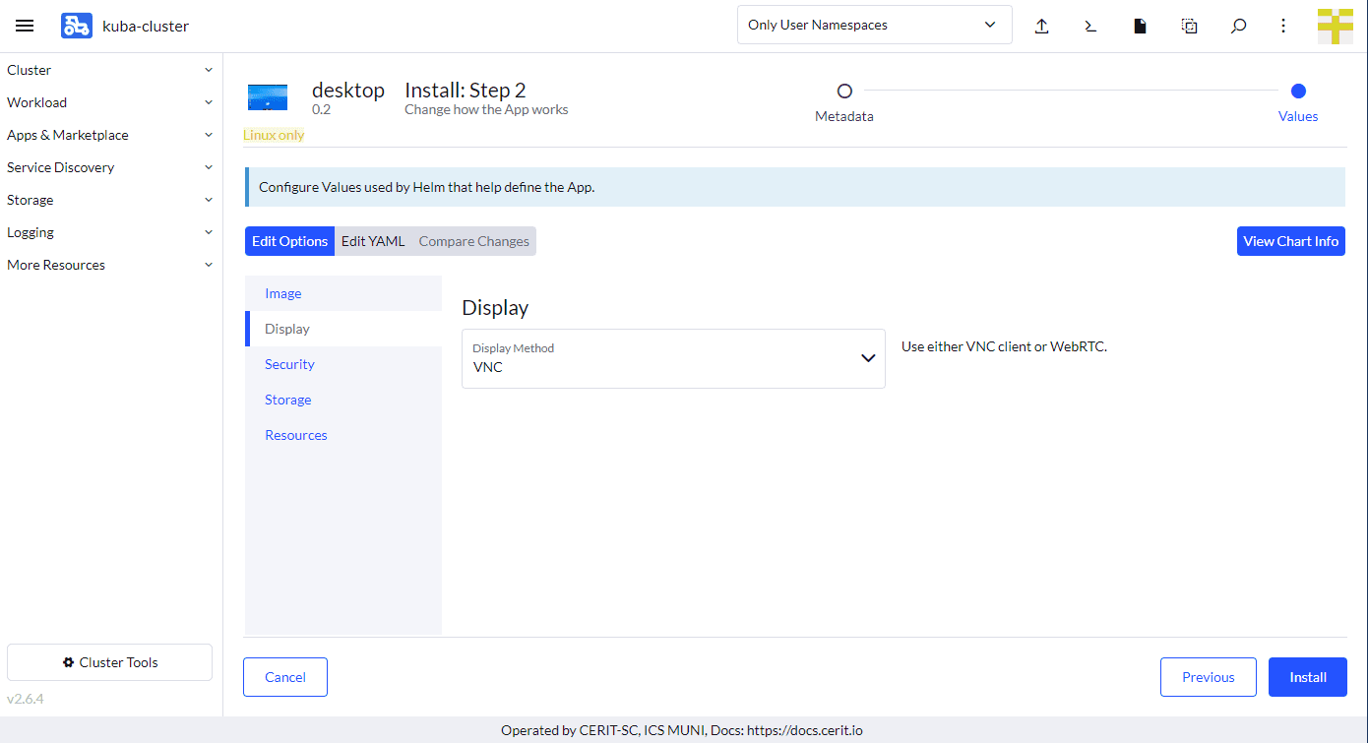Click the kuba-cluster tractor logo icon
This screenshot has height=743, width=1368.
(x=76, y=26)
